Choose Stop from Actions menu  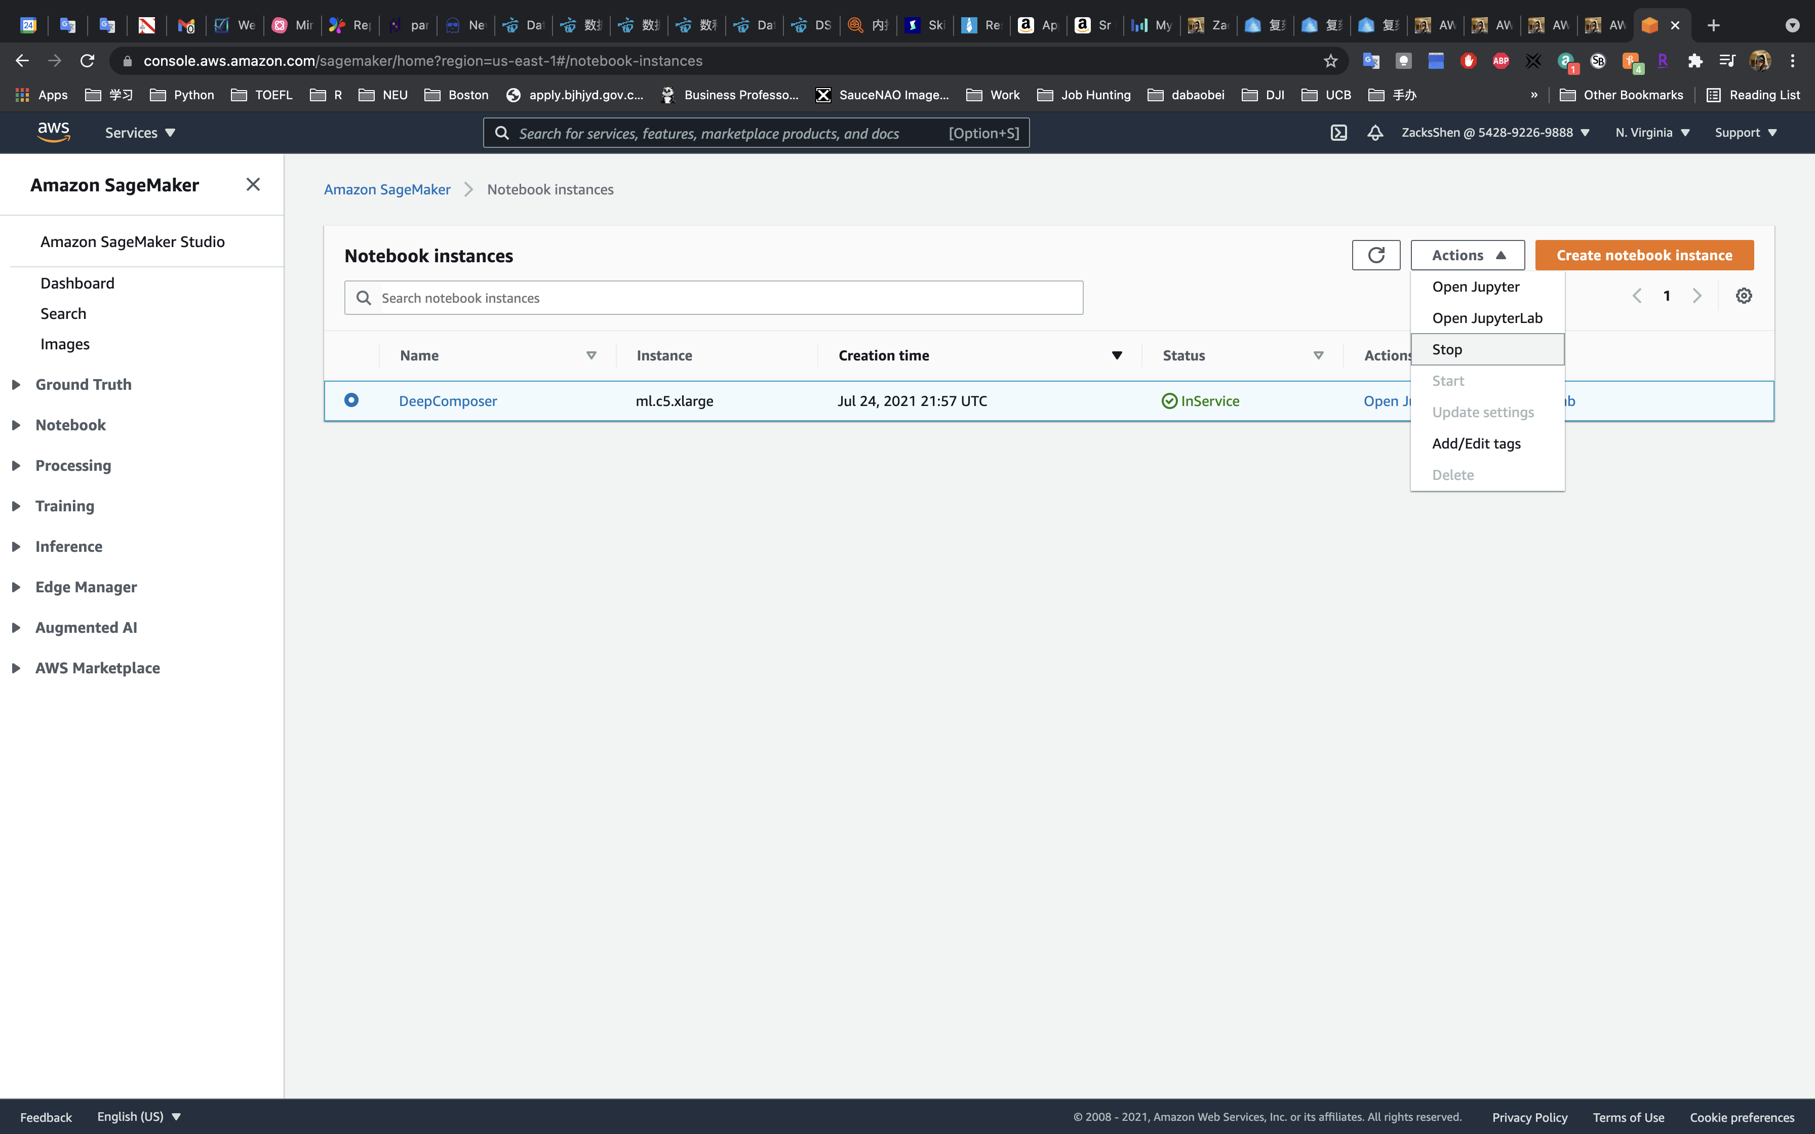1447,349
